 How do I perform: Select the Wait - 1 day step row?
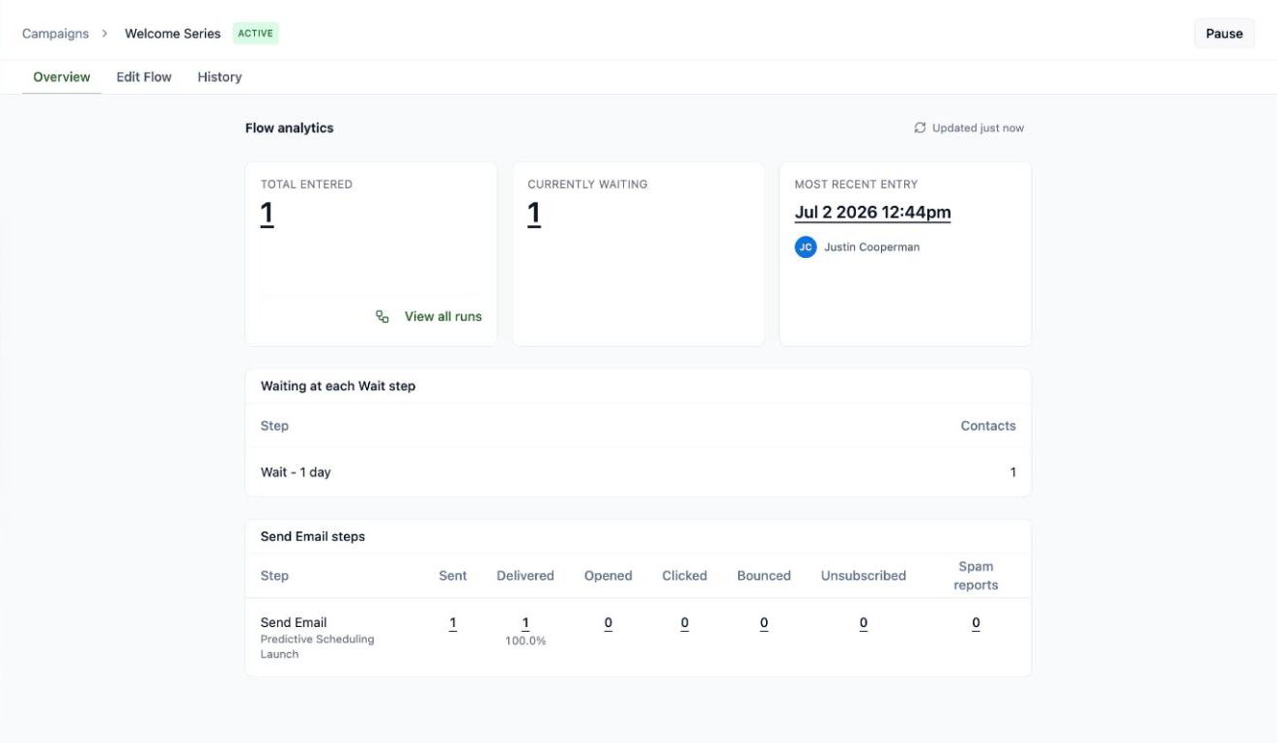pyautogui.click(x=638, y=472)
